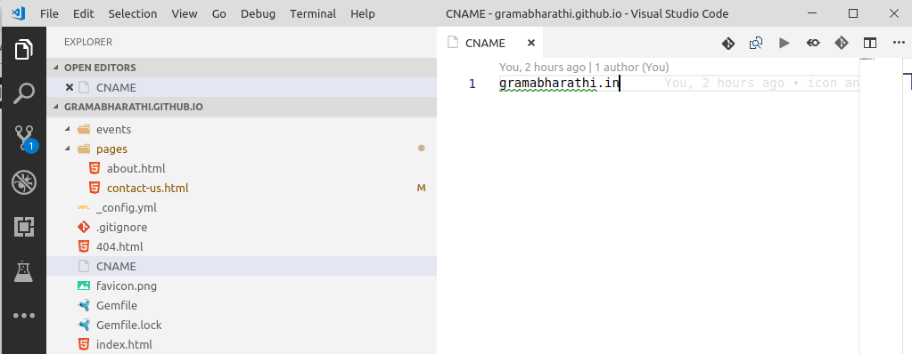Click the VS Code logo icon
The height and width of the screenshot is (354, 912).
point(19,13)
